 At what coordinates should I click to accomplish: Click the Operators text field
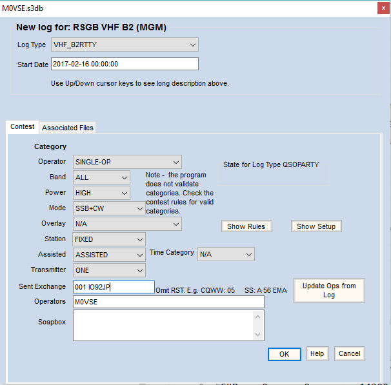click(x=168, y=302)
